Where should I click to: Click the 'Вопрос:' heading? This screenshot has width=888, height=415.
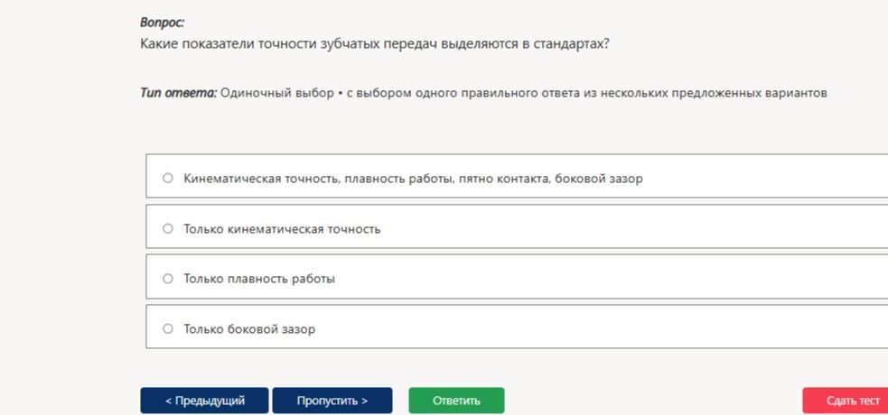(163, 23)
